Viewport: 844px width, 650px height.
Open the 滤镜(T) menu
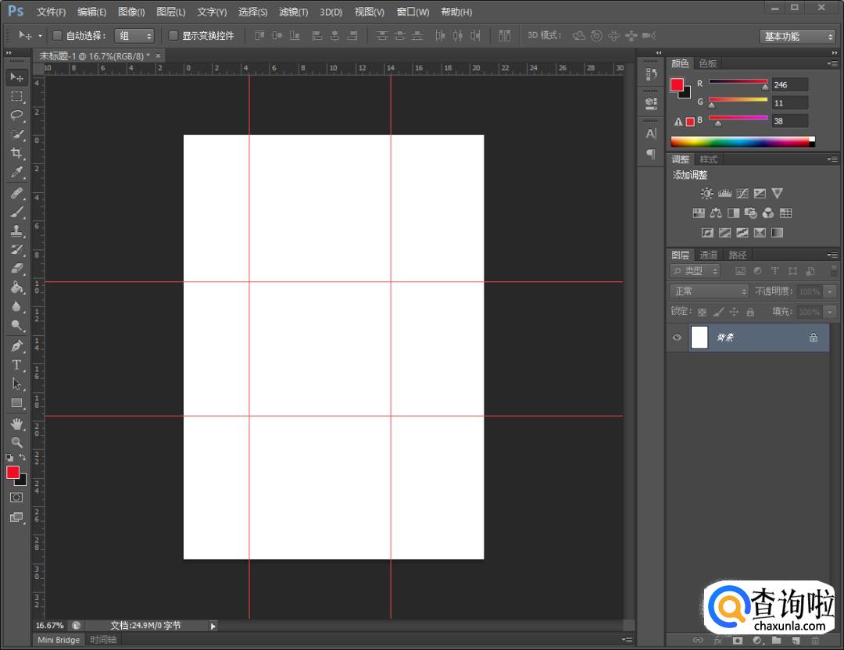(x=294, y=12)
